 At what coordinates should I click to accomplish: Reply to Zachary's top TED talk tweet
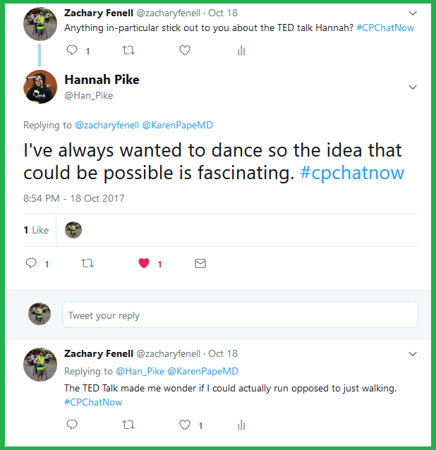pos(72,50)
